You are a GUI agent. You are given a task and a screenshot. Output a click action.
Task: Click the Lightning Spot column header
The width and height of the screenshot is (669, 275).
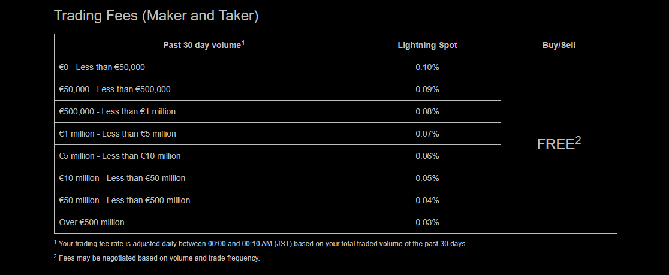click(427, 45)
